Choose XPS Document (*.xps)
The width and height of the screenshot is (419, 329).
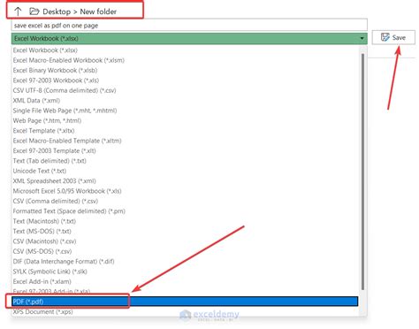pyautogui.click(x=42, y=311)
